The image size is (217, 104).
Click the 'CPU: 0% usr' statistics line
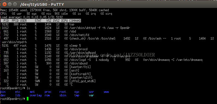[56, 14]
